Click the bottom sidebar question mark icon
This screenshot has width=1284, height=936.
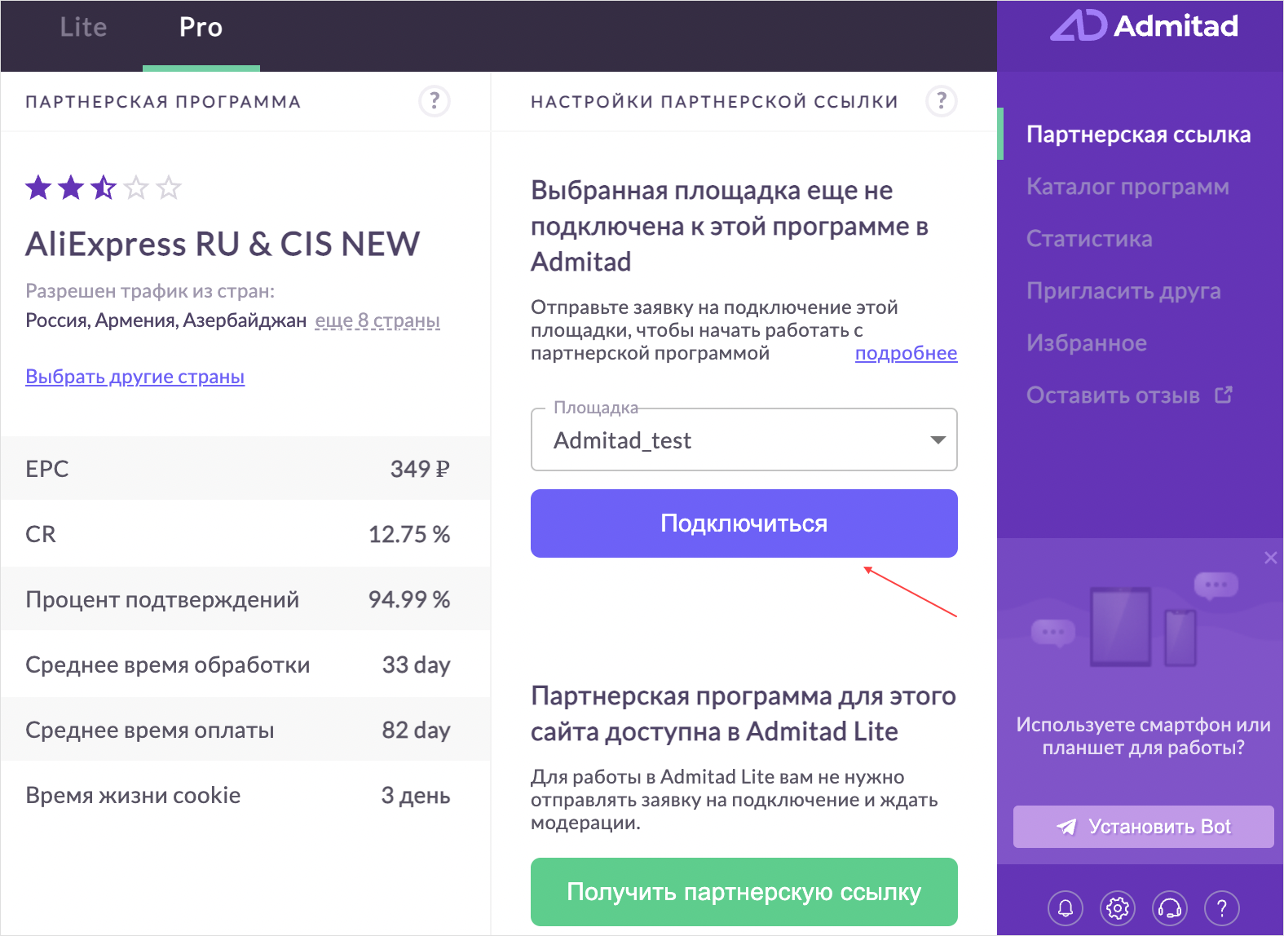point(1221,907)
